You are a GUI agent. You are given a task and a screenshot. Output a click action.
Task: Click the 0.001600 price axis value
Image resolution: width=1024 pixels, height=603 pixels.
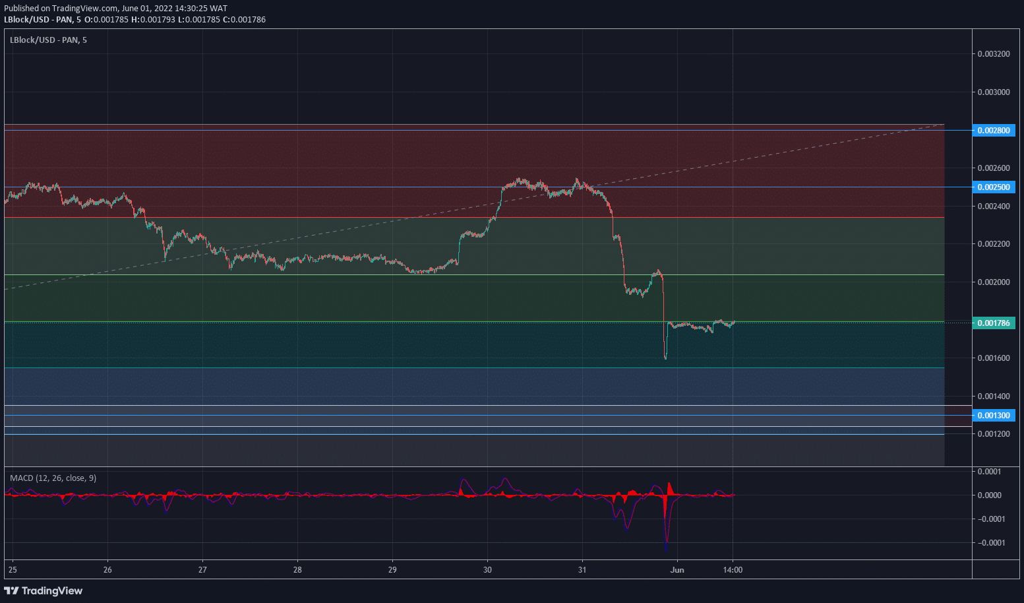994,358
